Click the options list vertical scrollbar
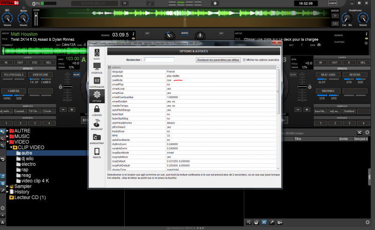 [x=278, y=117]
